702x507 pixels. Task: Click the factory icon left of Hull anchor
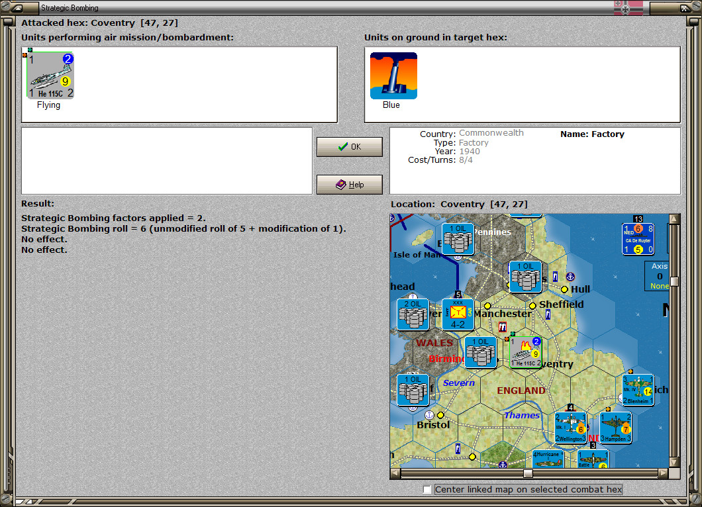[x=555, y=277]
